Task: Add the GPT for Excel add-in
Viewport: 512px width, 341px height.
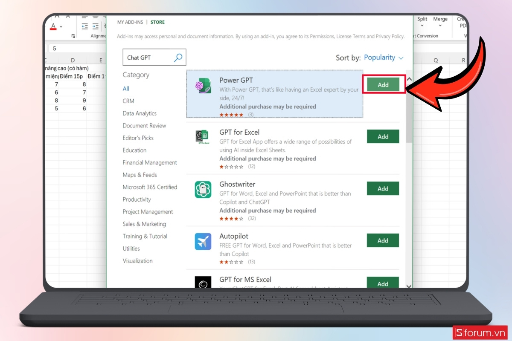Action: (x=383, y=137)
